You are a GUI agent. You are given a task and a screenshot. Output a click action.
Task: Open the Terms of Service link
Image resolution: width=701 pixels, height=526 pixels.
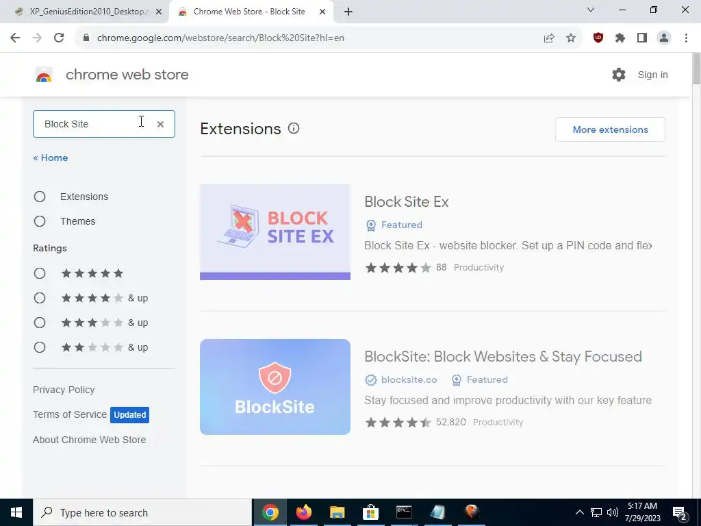tap(70, 414)
